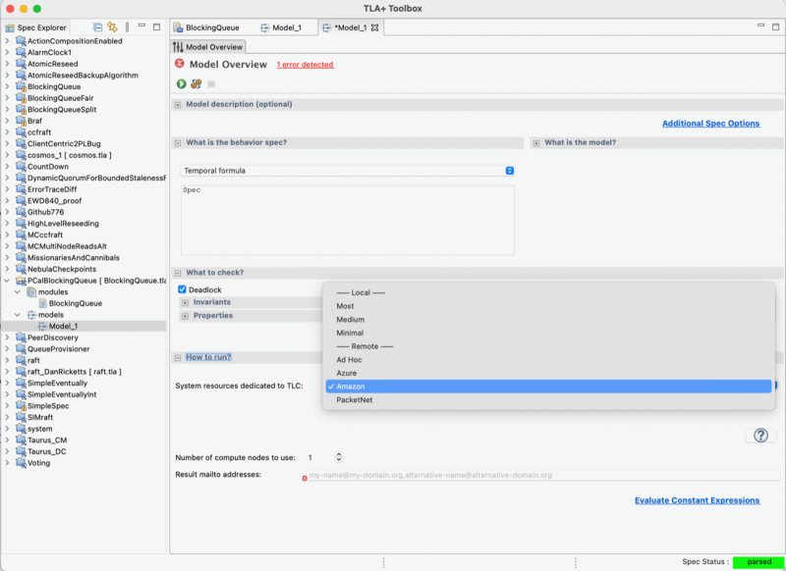
Task: Collapse What is the behavior spec section
Action: tap(178, 143)
